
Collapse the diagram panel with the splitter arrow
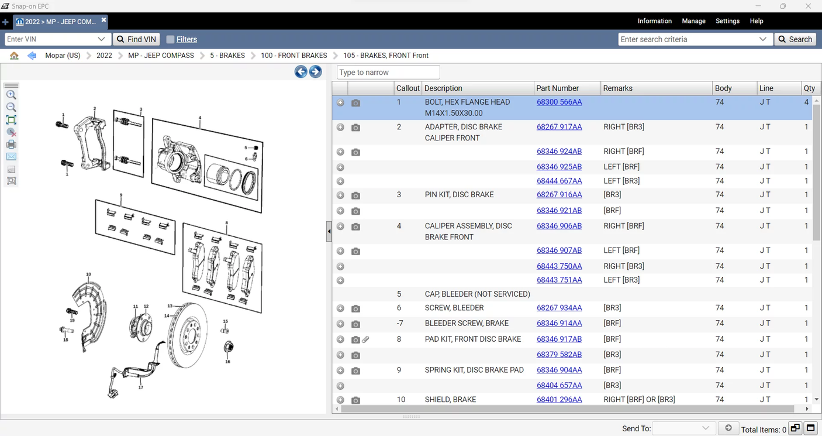click(329, 231)
